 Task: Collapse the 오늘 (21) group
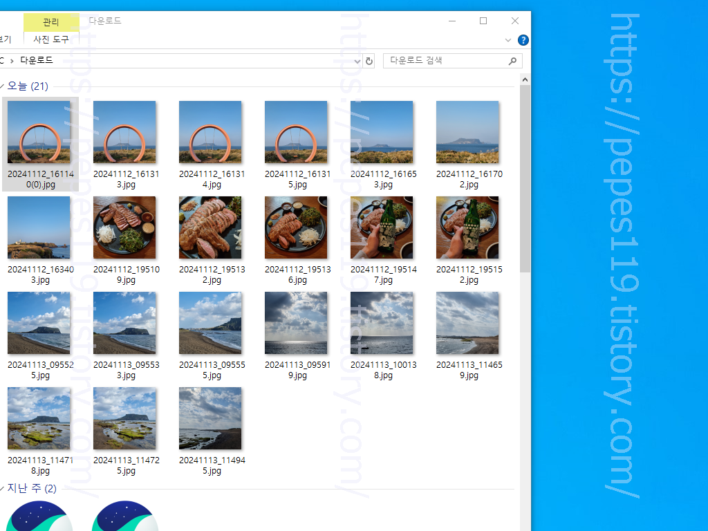pos(2,86)
